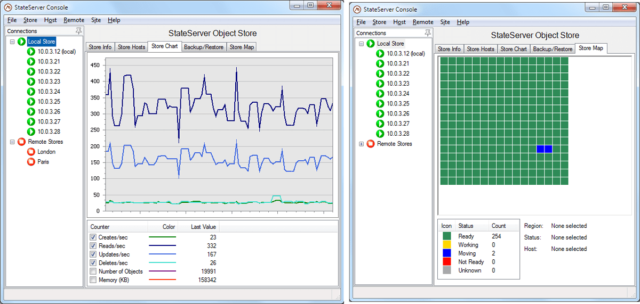640x304 pixels.
Task: Open the Host menu in right window
Action: click(x=399, y=22)
